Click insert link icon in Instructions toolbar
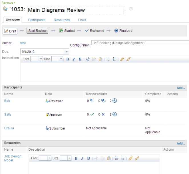Image resolution: width=189 pixels, height=174 pixels. point(122,59)
